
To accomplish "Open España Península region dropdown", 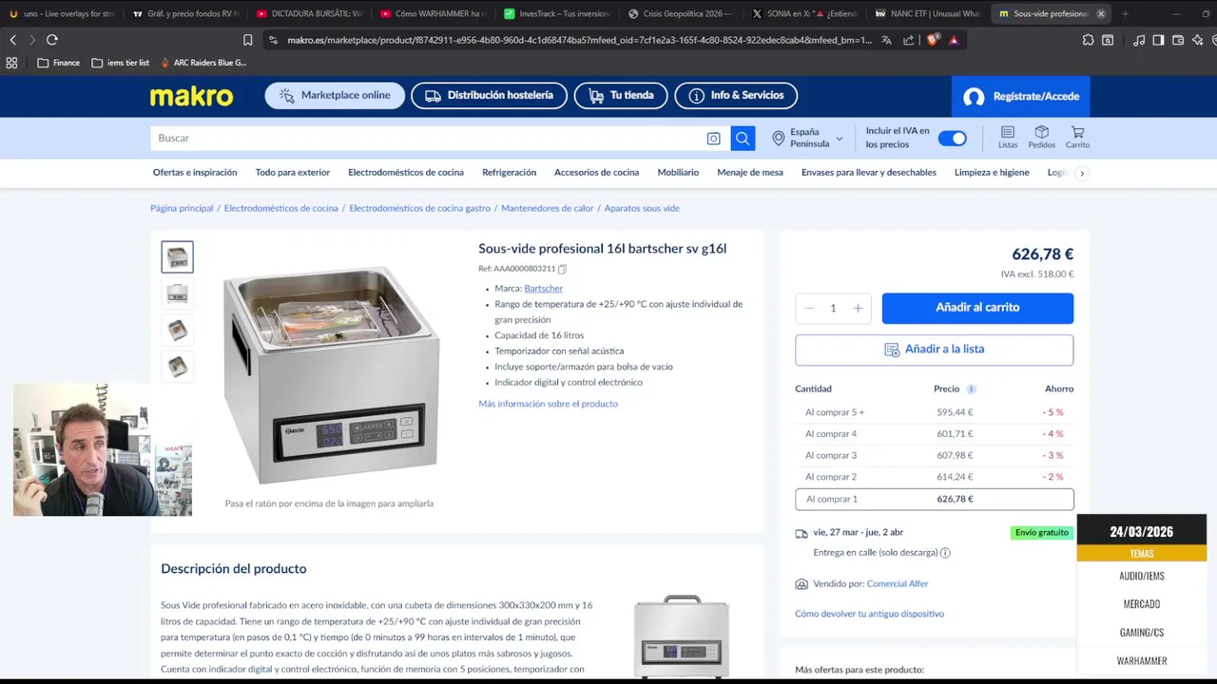I will pyautogui.click(x=807, y=138).
